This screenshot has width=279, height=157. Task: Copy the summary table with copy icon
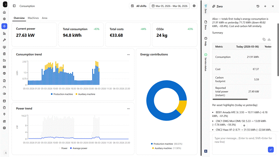point(264,39)
